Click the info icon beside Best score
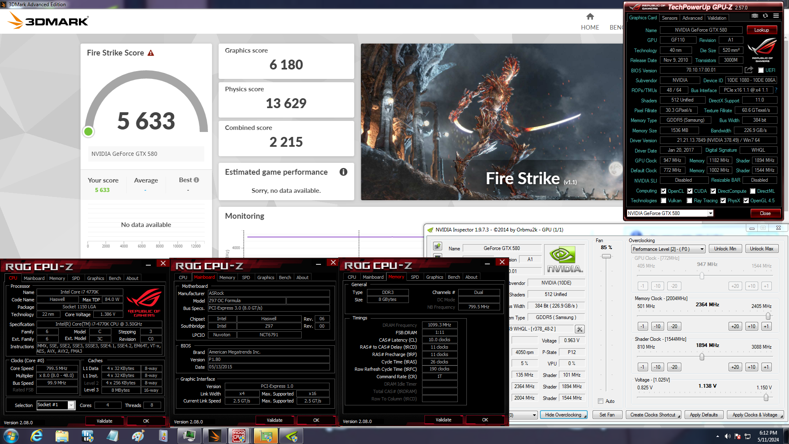The height and width of the screenshot is (444, 789). click(196, 180)
